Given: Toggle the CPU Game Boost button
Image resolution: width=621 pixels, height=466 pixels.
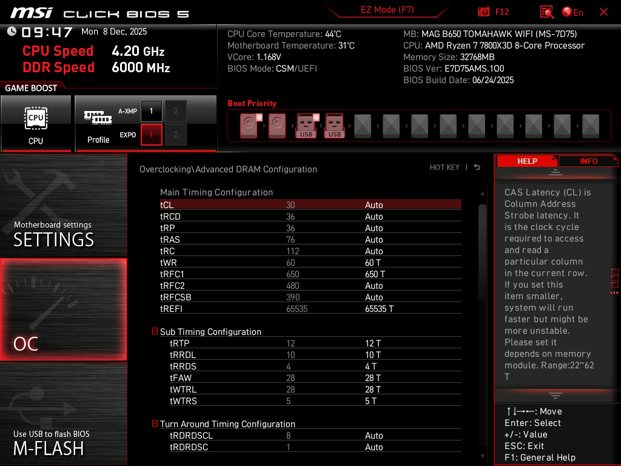Looking at the screenshot, I should point(36,123).
